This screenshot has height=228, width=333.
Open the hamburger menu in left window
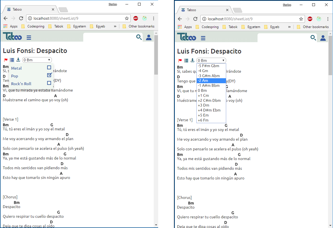pos(29,38)
